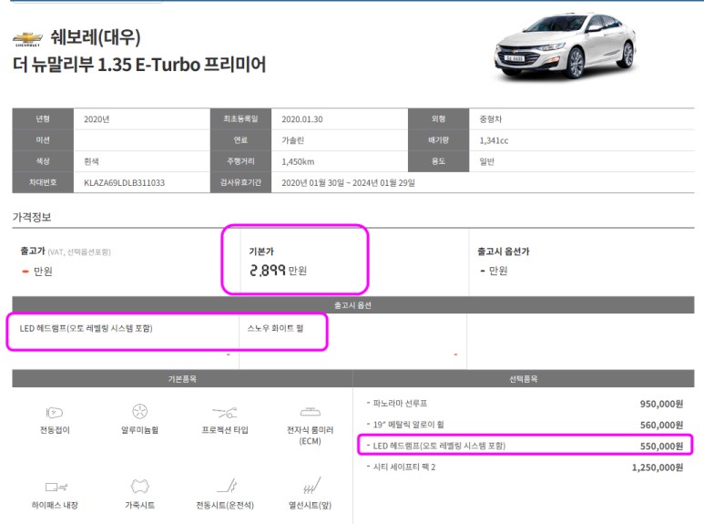Screen dimensions: 704x524
Task: Select the 전동접이 mirror icon
Action: [55, 412]
